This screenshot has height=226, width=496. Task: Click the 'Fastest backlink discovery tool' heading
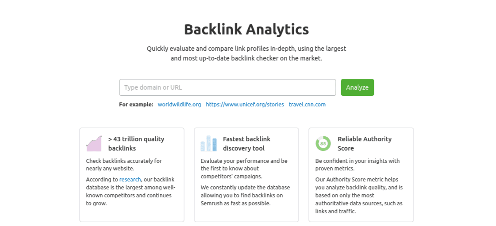[246, 143]
